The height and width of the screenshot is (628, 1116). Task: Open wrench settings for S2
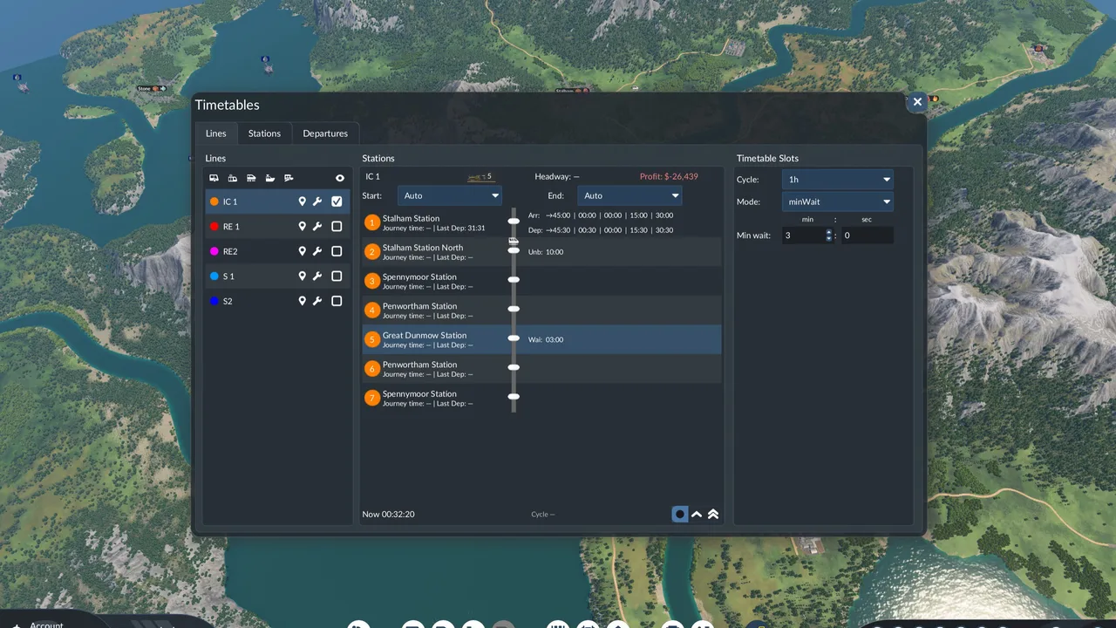pos(317,301)
